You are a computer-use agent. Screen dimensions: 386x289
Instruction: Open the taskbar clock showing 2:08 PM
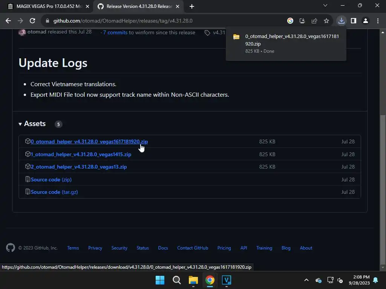coord(359,280)
